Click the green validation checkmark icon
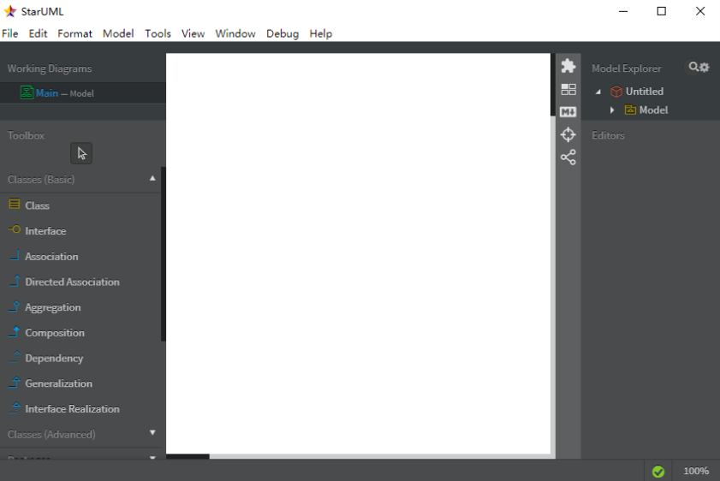The height and width of the screenshot is (481, 720). tap(658, 472)
